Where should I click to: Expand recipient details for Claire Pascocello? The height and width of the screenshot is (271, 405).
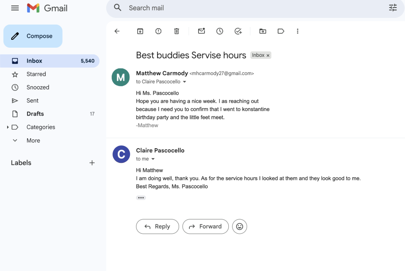(184, 82)
